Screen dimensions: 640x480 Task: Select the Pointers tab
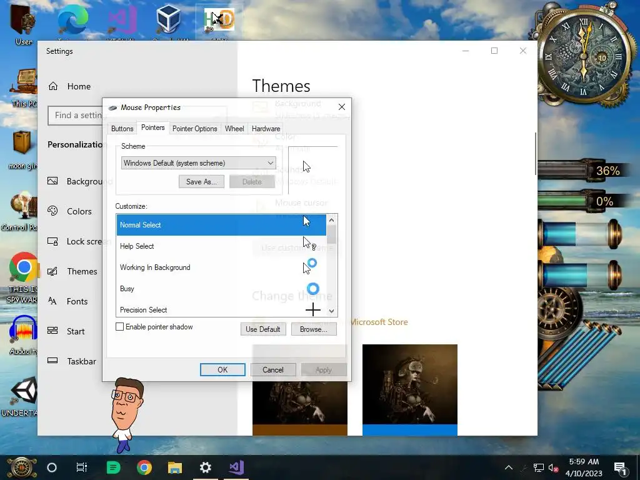[152, 127]
